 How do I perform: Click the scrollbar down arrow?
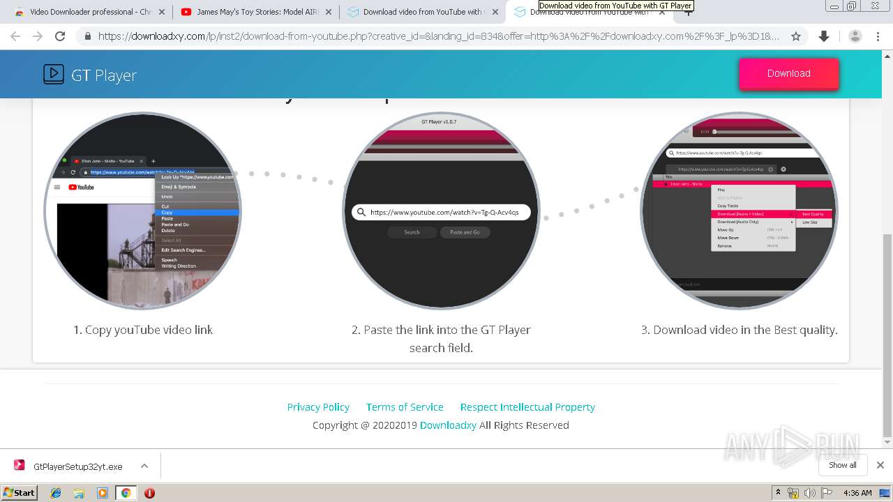(887, 442)
